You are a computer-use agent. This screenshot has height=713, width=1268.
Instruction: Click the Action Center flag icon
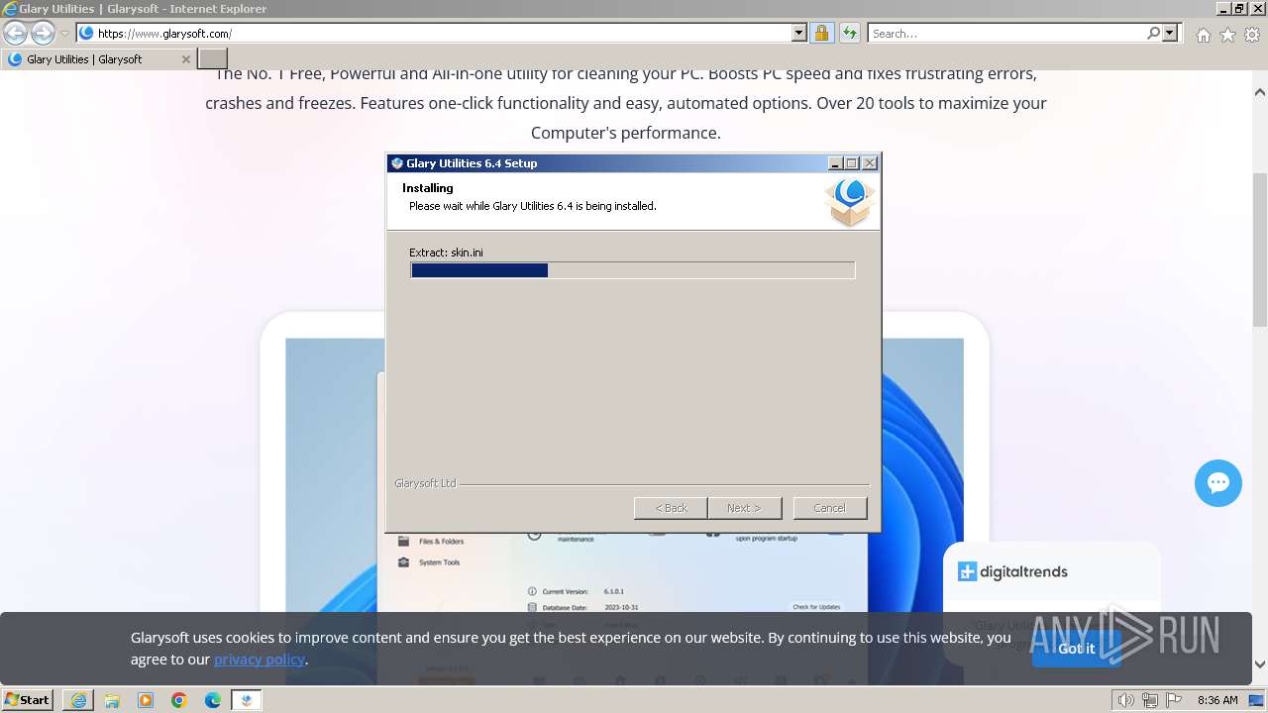tap(1173, 700)
